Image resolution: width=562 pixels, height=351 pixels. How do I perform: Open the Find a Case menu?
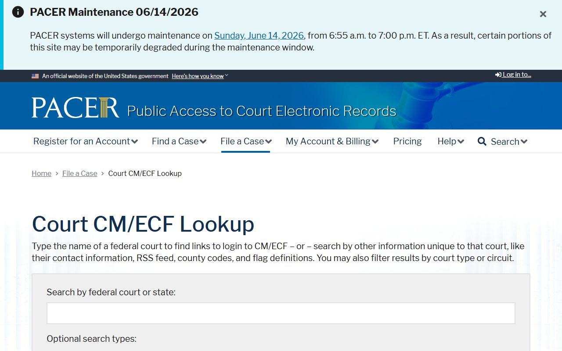pos(179,141)
